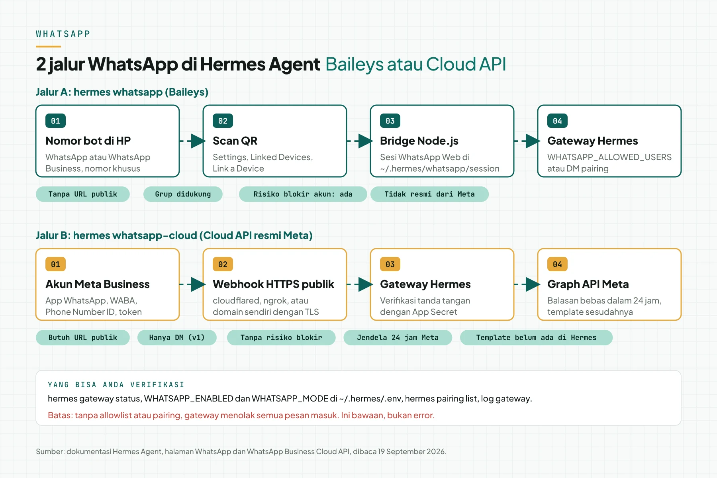The height and width of the screenshot is (478, 717).
Task: Click "Gateway Hermes" title in Jalur A
Action: (x=592, y=141)
